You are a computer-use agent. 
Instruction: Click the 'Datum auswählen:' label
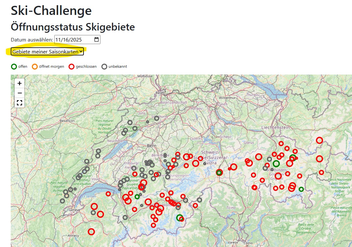(x=32, y=40)
